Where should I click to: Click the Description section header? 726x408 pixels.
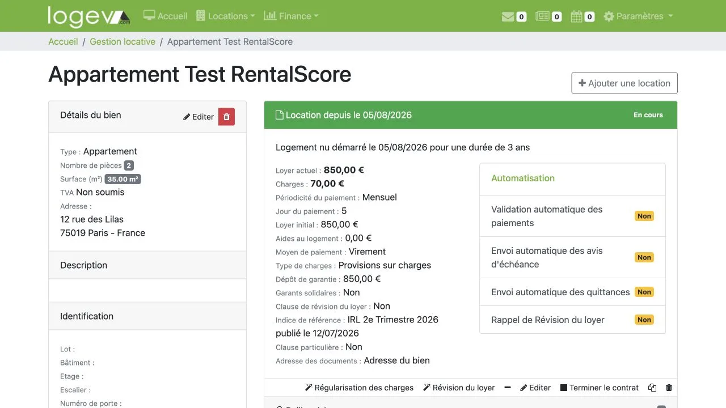(x=147, y=265)
